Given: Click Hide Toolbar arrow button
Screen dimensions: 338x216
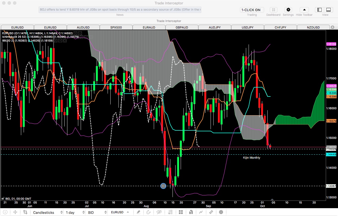Looking at the screenshot, I should click(304, 10).
